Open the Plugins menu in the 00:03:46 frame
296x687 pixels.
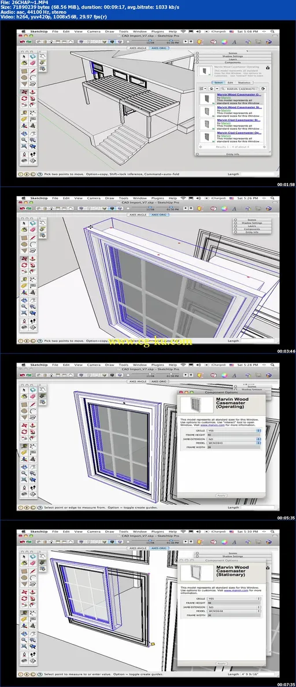click(x=158, y=198)
